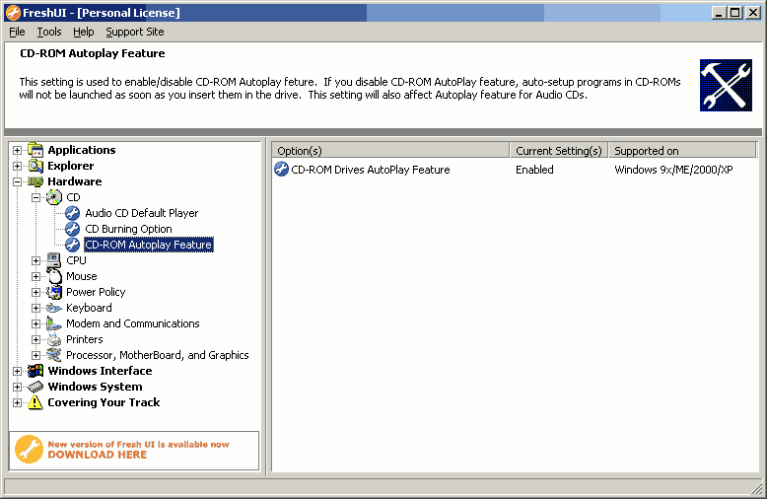The width and height of the screenshot is (767, 499).
Task: Click the Applications folder icon
Action: point(35,150)
